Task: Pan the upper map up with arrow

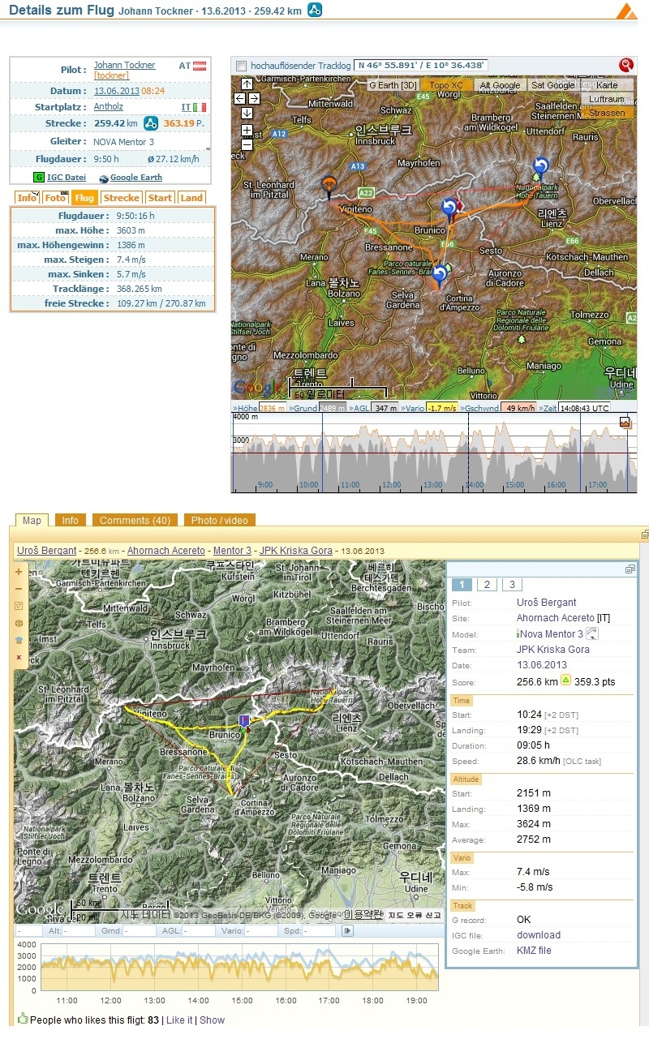Action: [247, 84]
